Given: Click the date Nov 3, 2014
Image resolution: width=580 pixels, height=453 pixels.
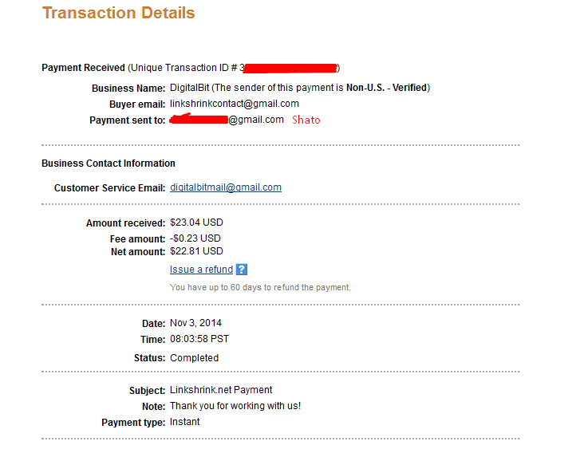Looking at the screenshot, I should pyautogui.click(x=195, y=323).
